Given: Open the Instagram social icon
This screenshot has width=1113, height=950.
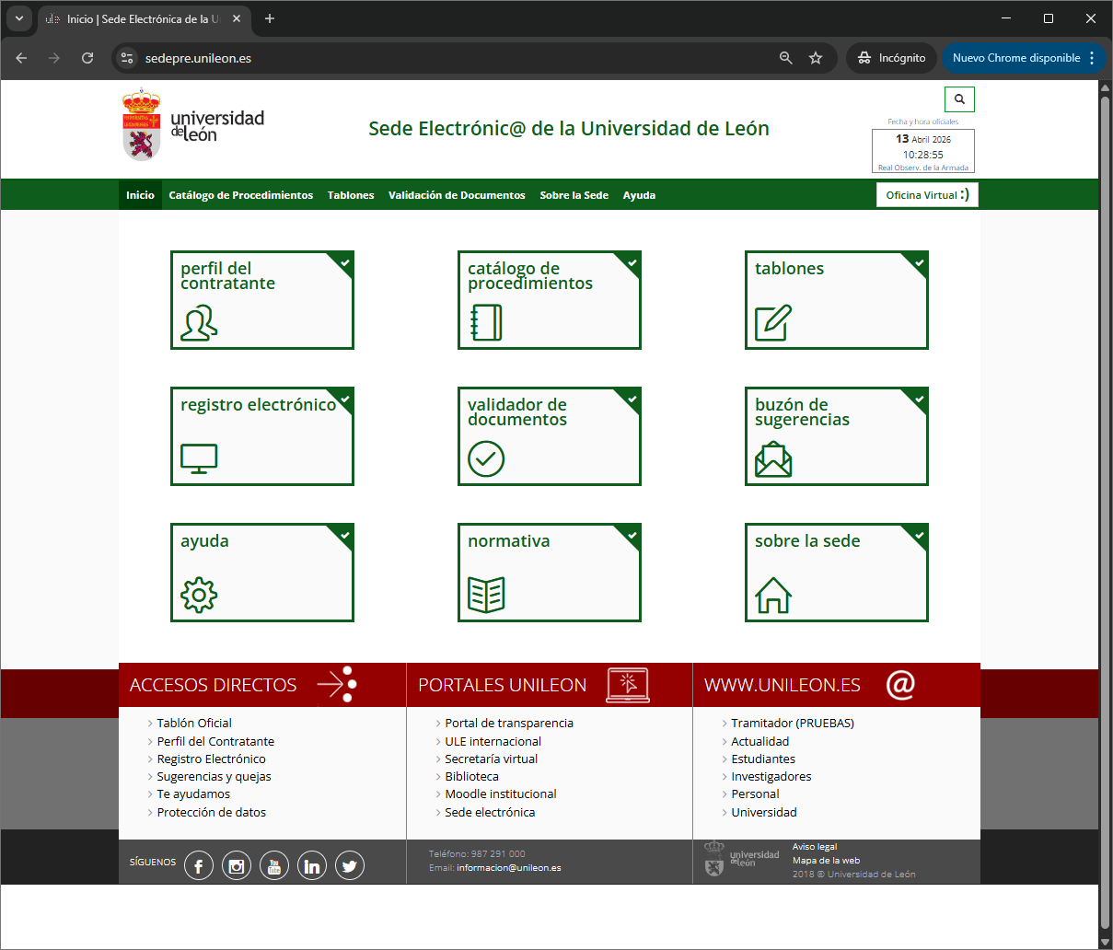Looking at the screenshot, I should click(237, 865).
